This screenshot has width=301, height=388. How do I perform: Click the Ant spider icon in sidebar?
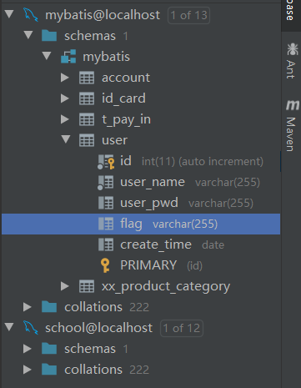point(292,49)
